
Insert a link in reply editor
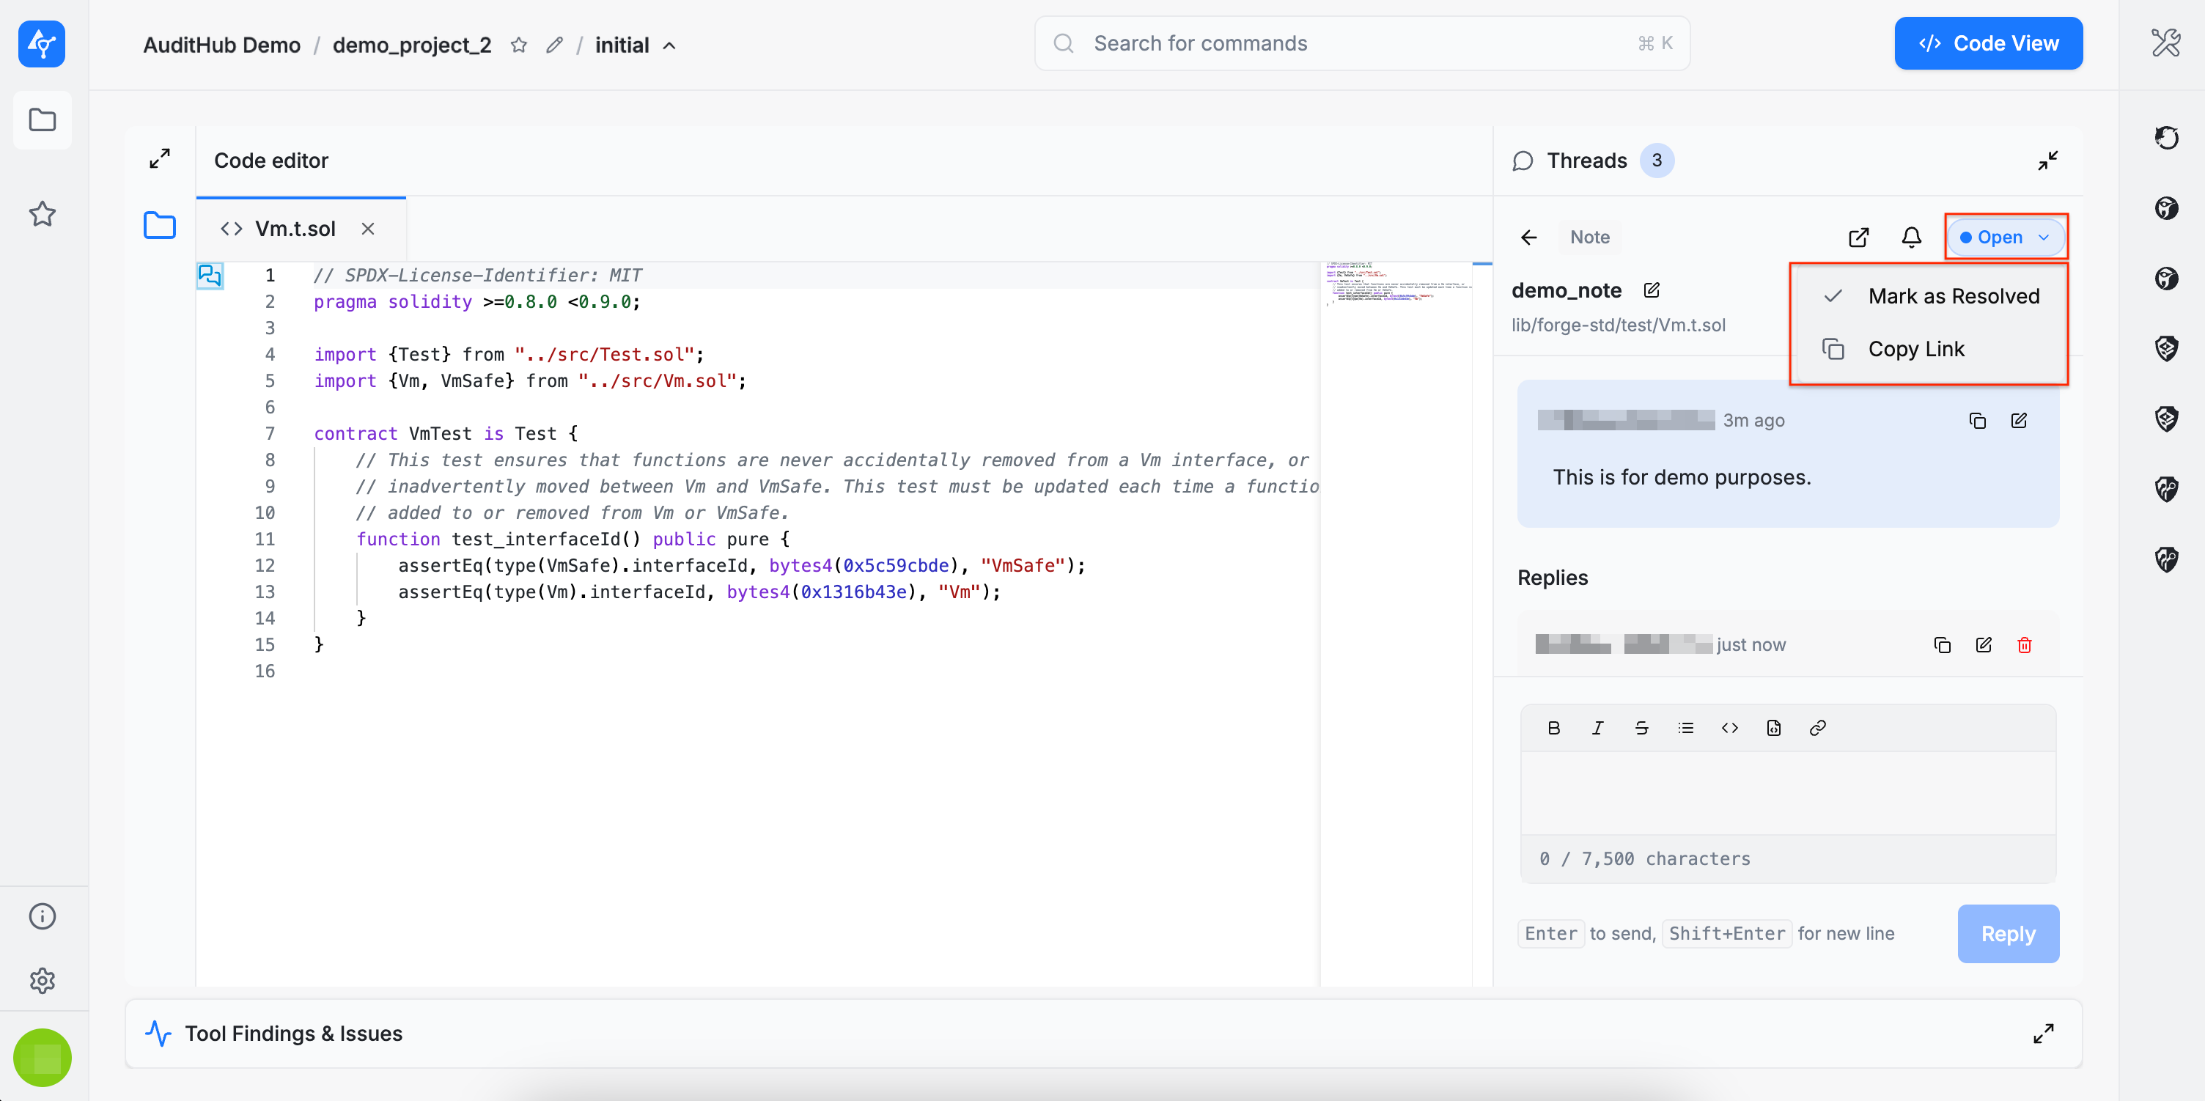point(1817,728)
